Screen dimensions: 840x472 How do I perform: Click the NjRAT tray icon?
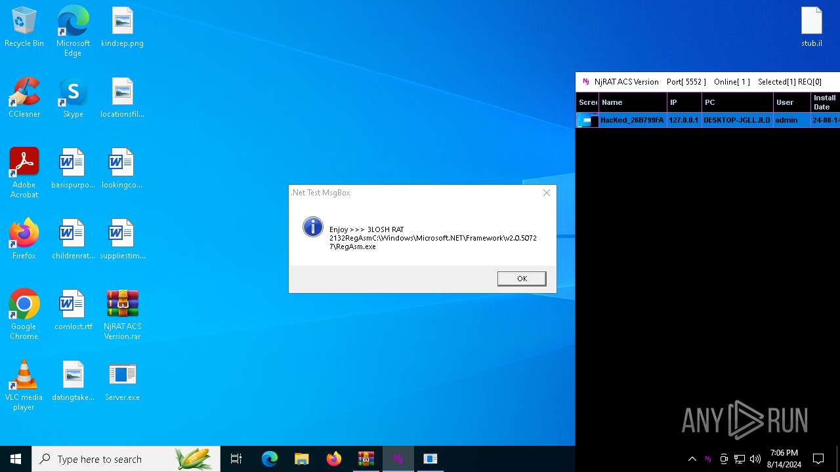(x=707, y=459)
